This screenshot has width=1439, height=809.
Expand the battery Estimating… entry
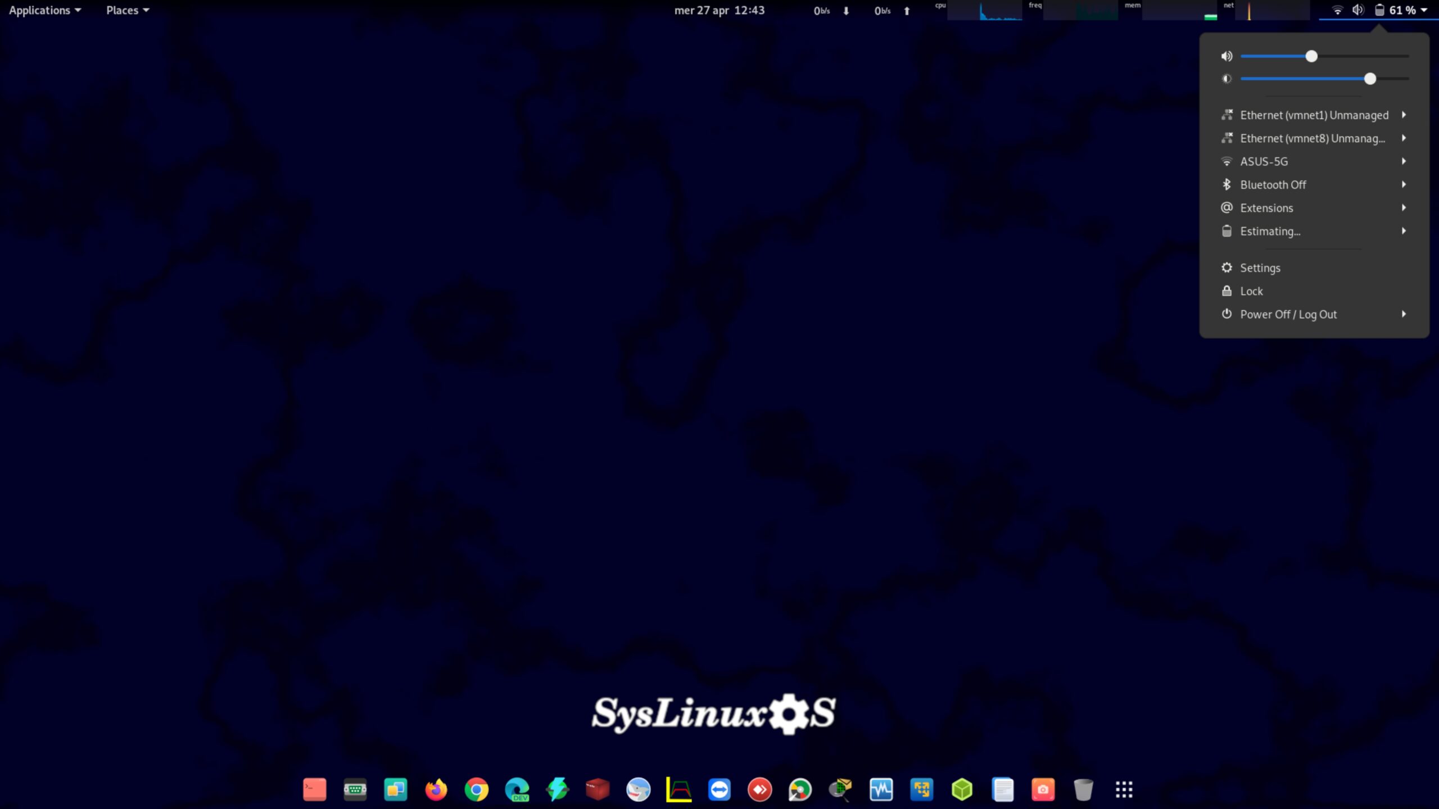(x=1314, y=231)
